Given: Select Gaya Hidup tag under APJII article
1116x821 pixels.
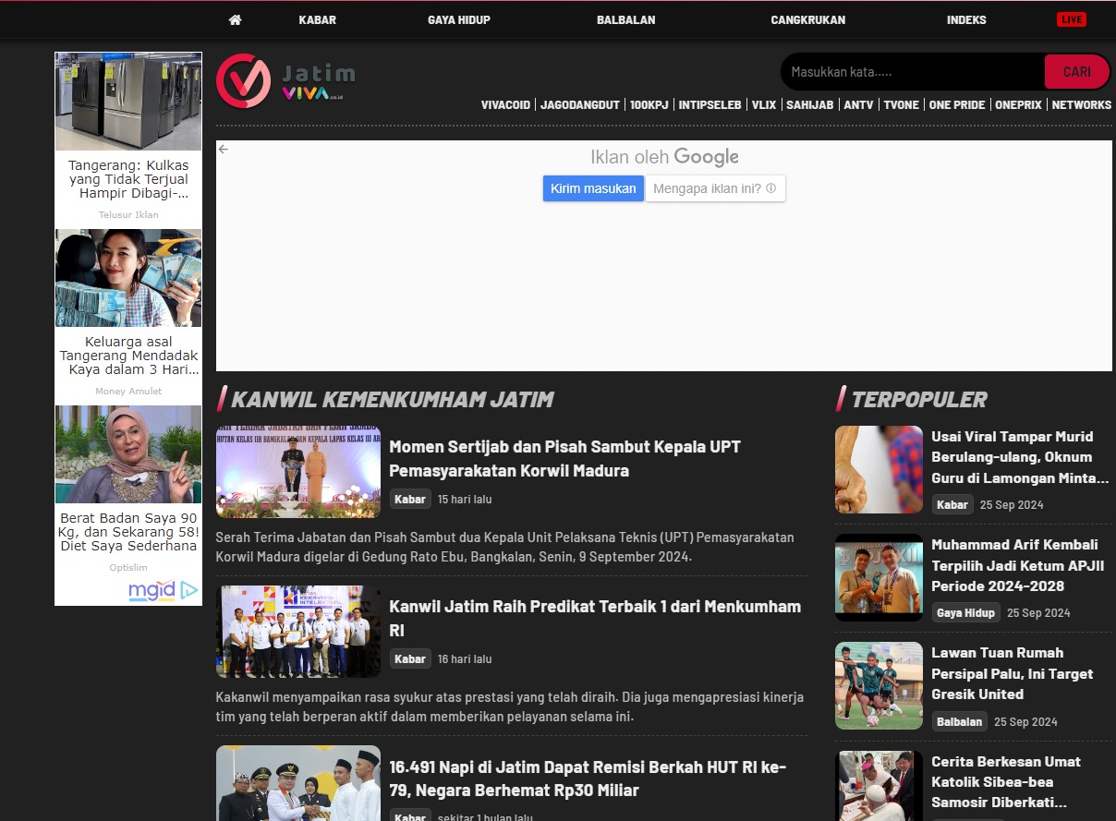Looking at the screenshot, I should tap(964, 612).
